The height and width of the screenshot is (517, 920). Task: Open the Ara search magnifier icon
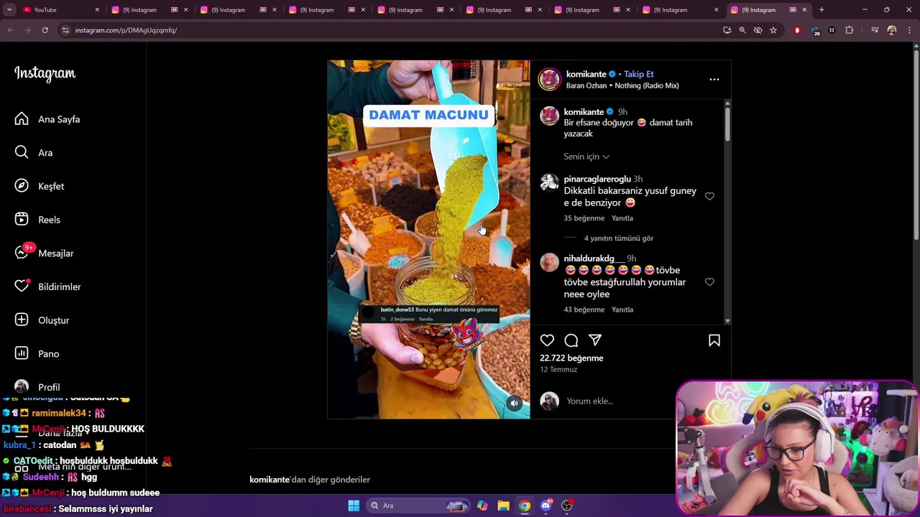[x=22, y=152]
